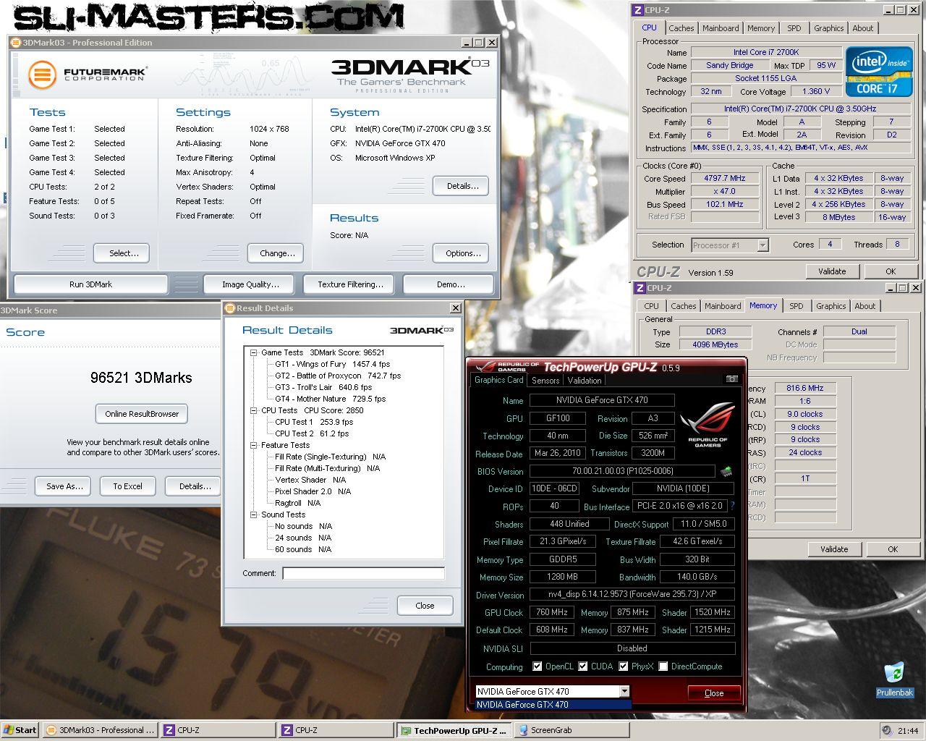Click the GPU-Z screenshot camera icon
This screenshot has width=926, height=741.
pos(732,379)
